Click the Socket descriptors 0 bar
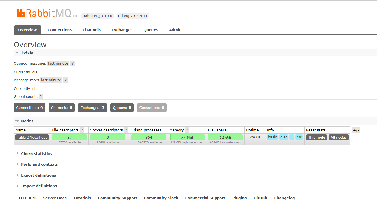The width and height of the screenshot is (377, 222). click(108, 137)
